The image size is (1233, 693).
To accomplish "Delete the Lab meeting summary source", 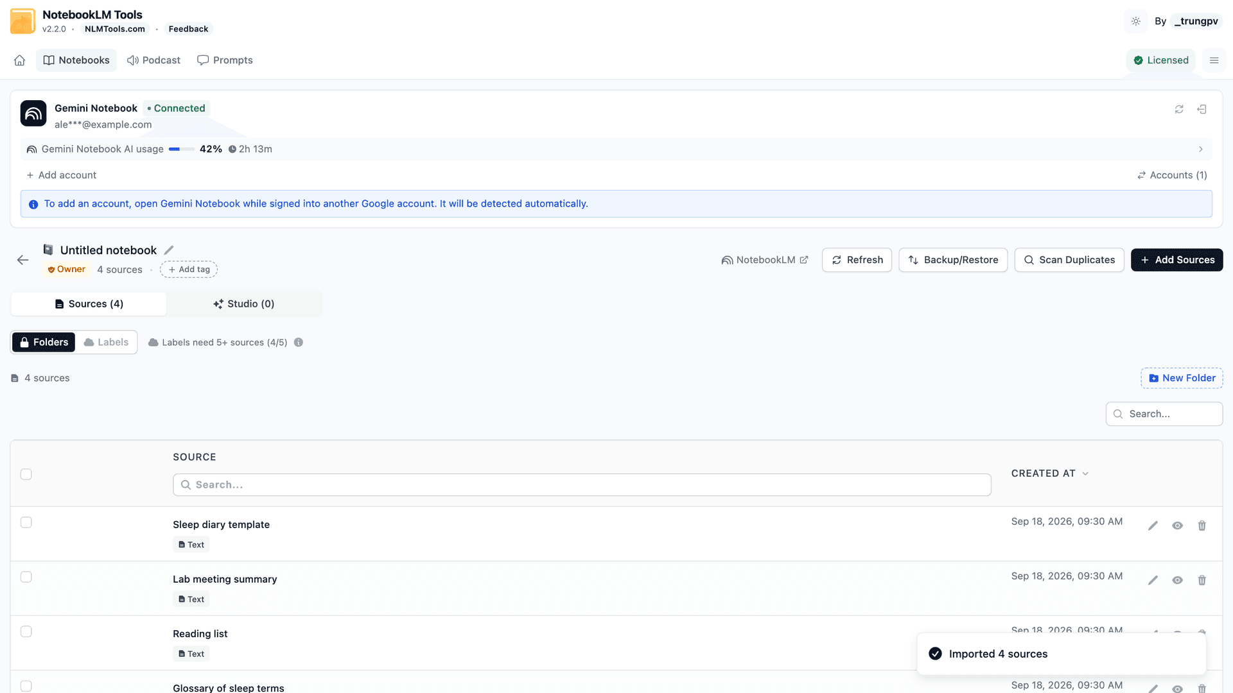I will (1202, 580).
